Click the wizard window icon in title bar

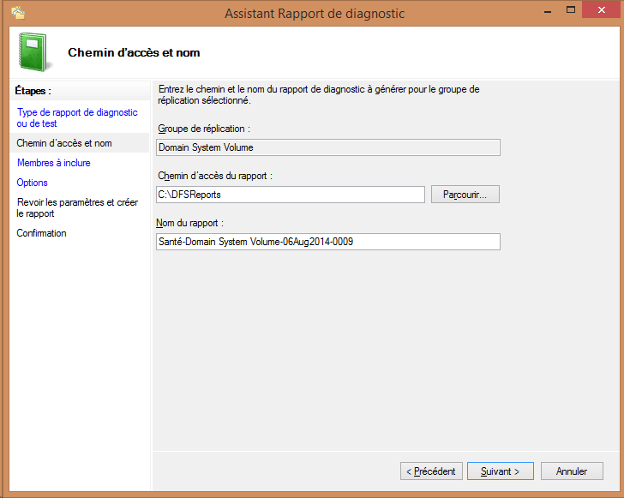click(17, 13)
